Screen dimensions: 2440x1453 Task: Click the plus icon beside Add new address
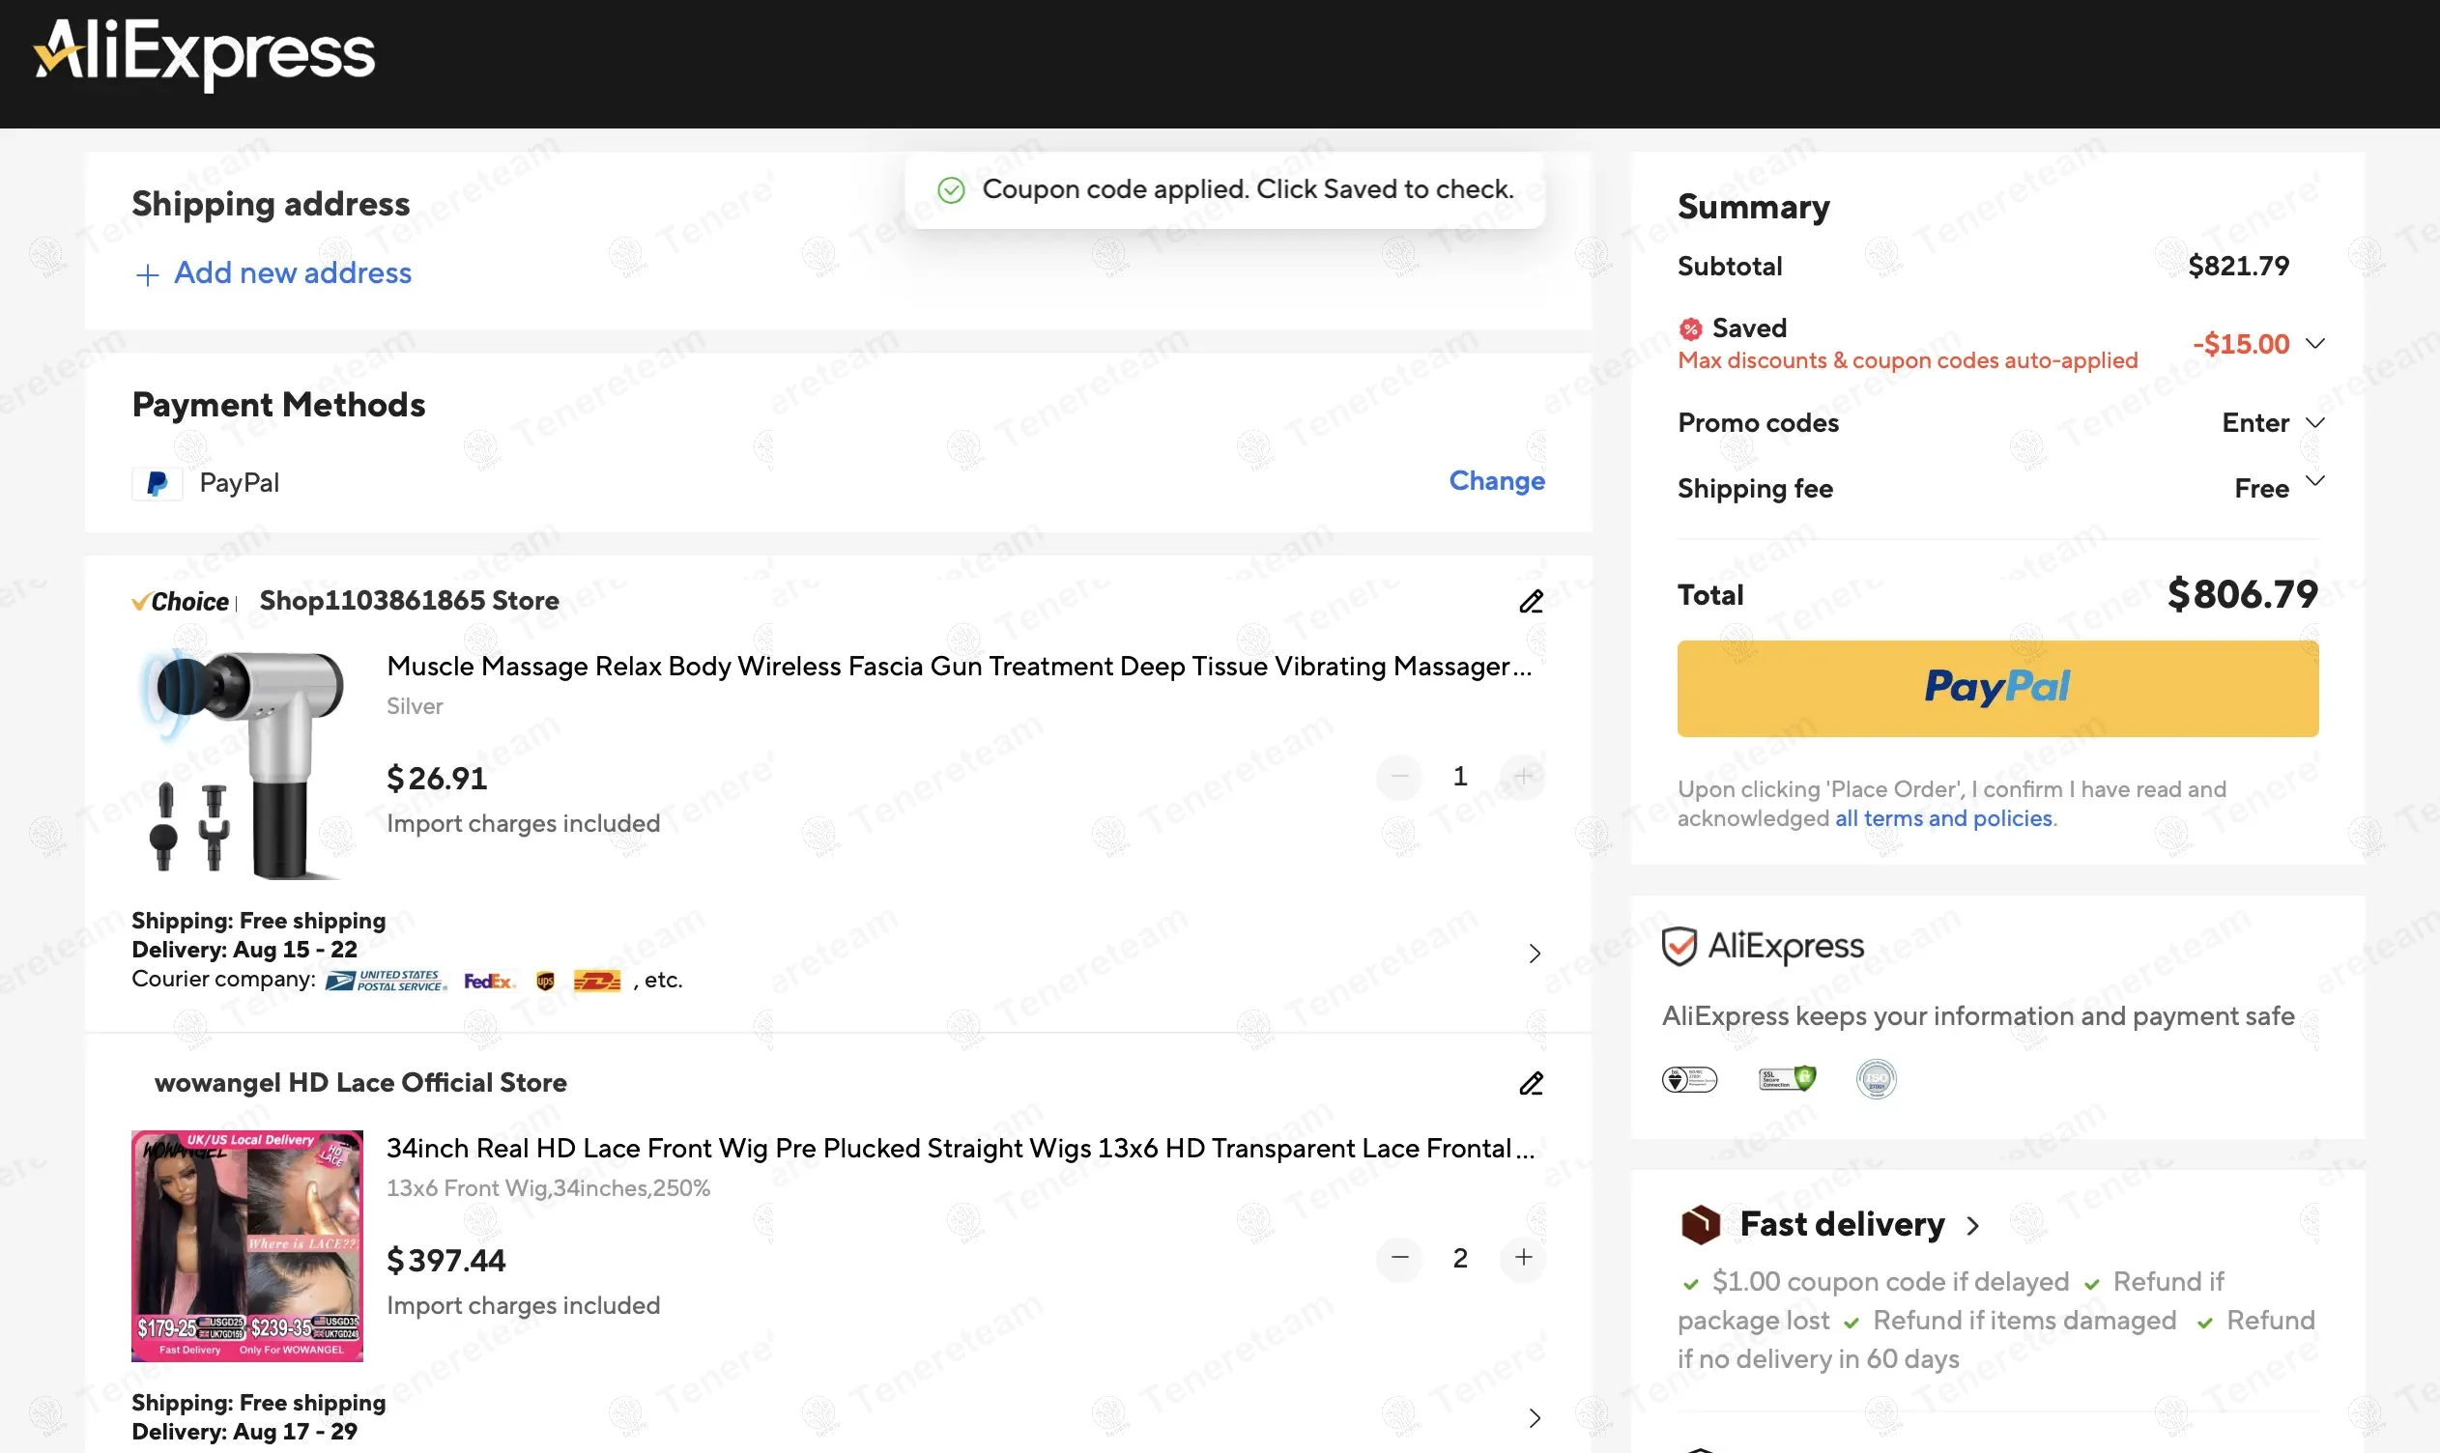pyautogui.click(x=147, y=275)
